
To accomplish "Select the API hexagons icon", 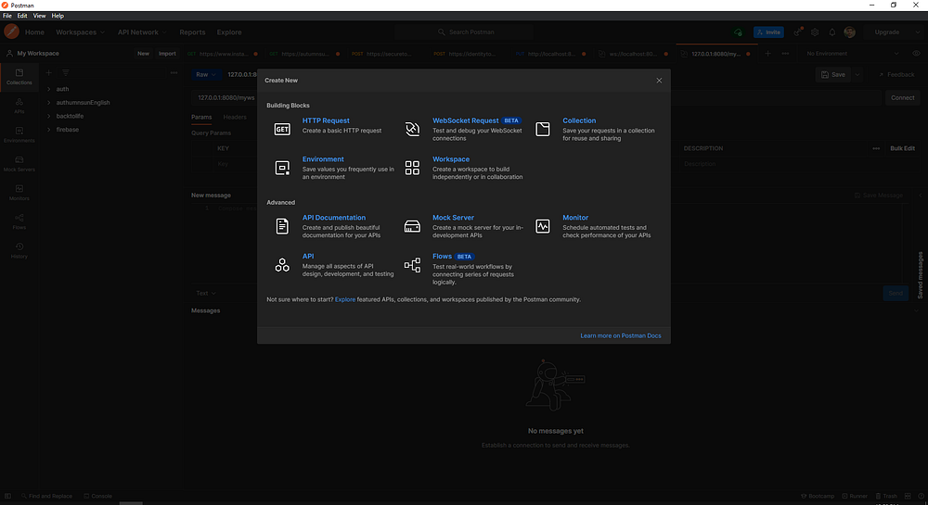I will [282, 265].
